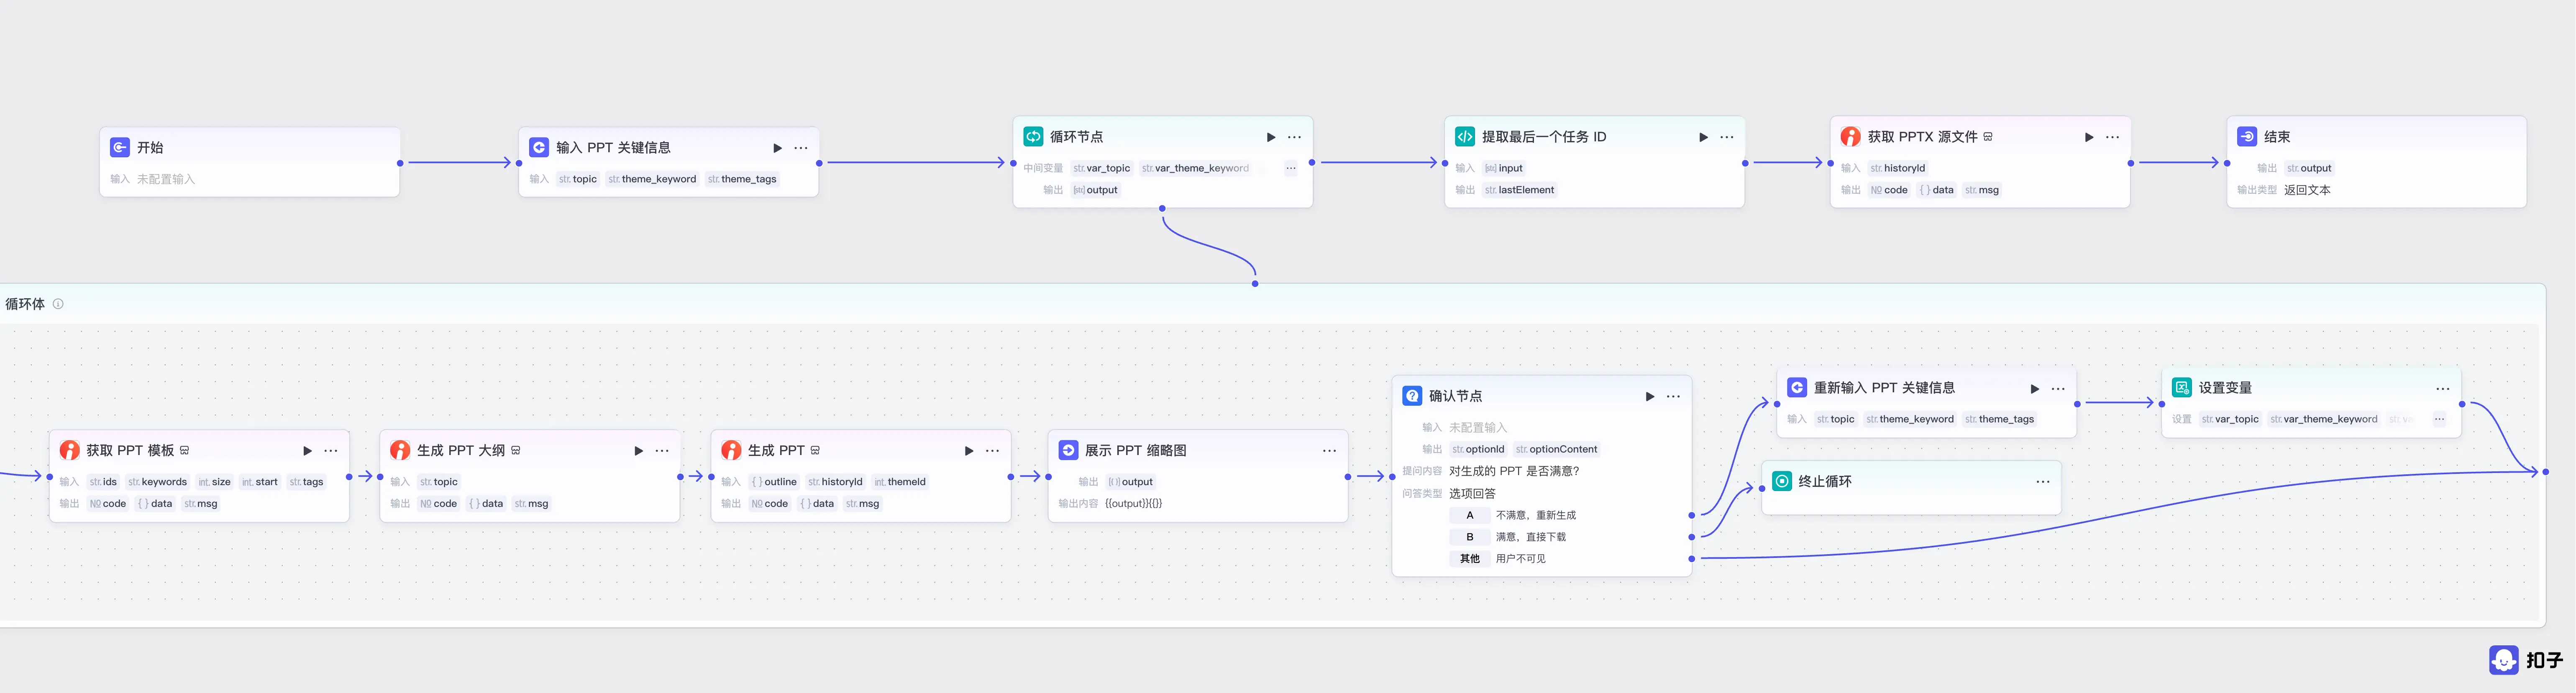Click the small badge after 生成 PPT 大纲 title
2576x693 pixels.
coord(516,450)
